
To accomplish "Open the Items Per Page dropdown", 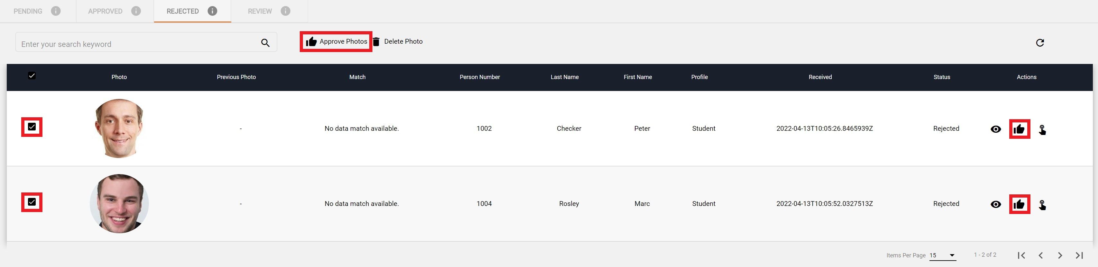I will click(942, 255).
